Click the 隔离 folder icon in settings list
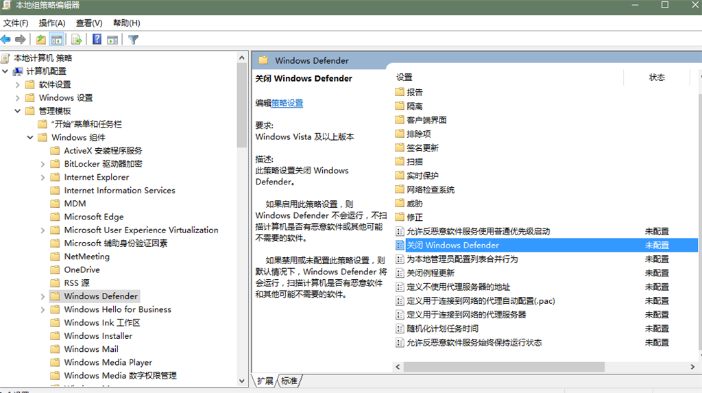Screen dimensions: 702x393 400,106
